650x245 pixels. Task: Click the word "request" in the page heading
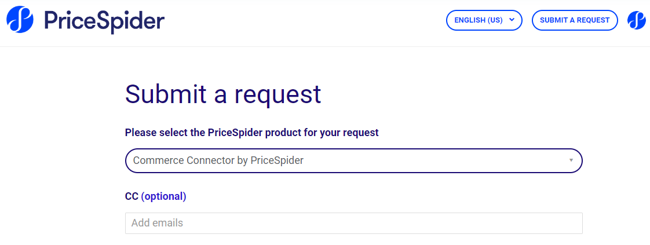(x=277, y=94)
